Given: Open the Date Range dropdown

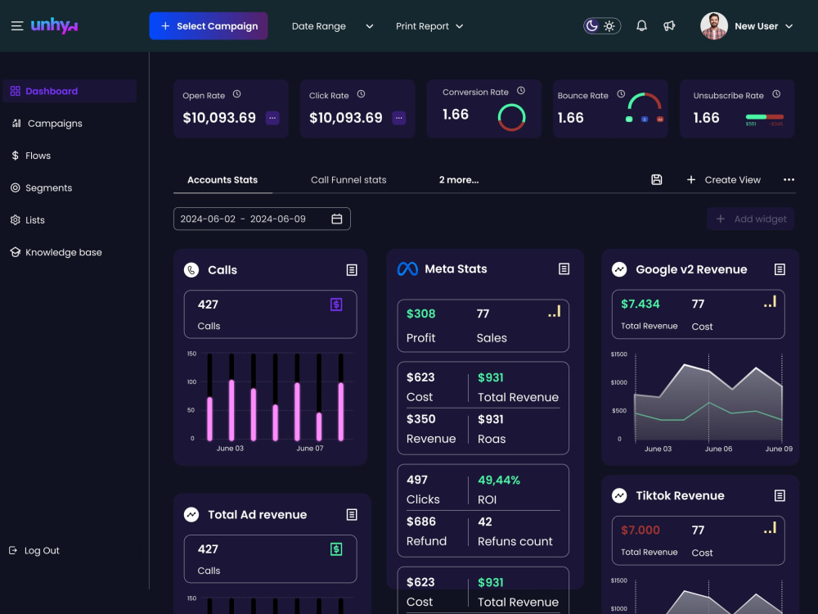Looking at the screenshot, I should [332, 26].
